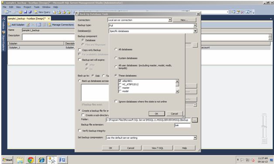Click the Add Subplan toolbar button
274x164 pixels.
click(x=16, y=25)
